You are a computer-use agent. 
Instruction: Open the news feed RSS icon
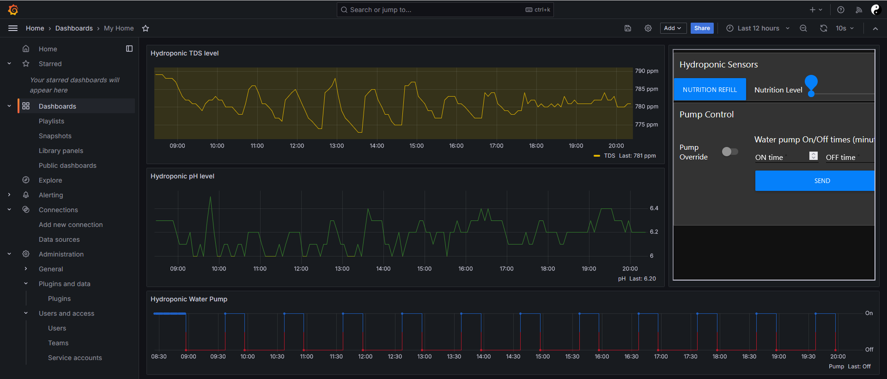[x=859, y=10]
